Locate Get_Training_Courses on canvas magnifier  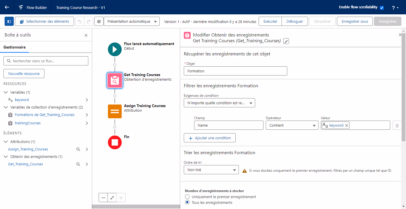click(x=78, y=164)
